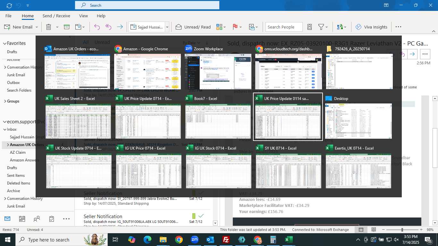Click the Delete trash can icon

pos(48,27)
